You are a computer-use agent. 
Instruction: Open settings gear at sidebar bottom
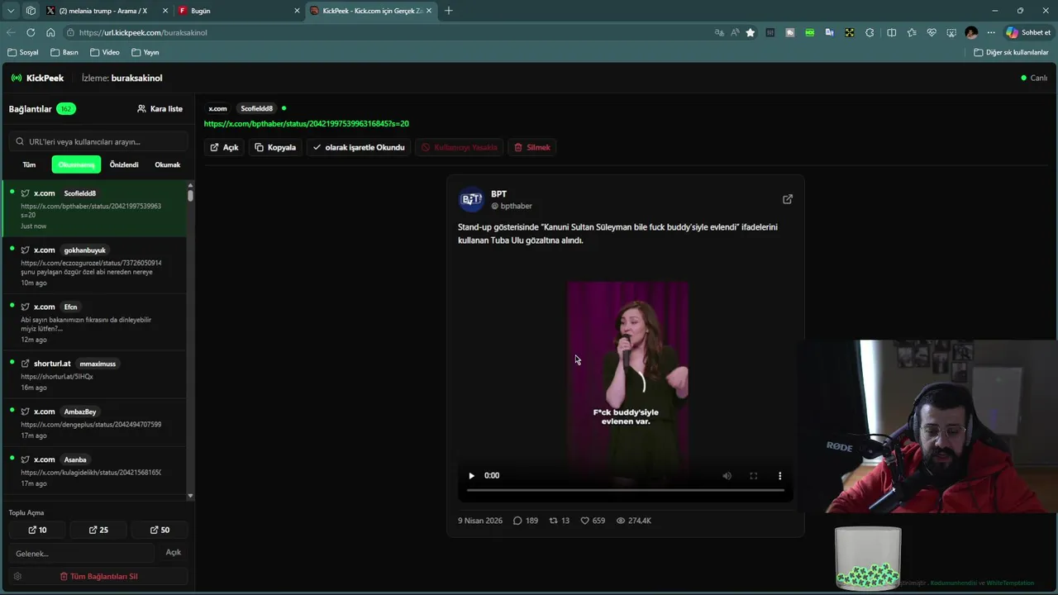tap(17, 576)
